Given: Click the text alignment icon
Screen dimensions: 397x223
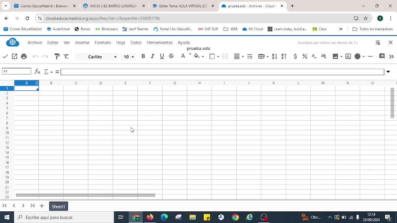Looking at the screenshot, I should click(x=237, y=56).
